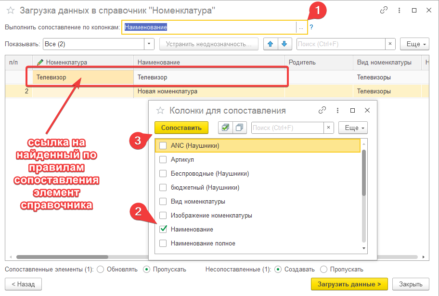The height and width of the screenshot is (296, 439).
Task: Clear the main search field with X
Action: (390, 44)
